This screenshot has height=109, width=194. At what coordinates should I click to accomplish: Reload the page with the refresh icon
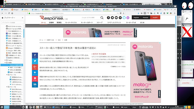coord(9,13)
